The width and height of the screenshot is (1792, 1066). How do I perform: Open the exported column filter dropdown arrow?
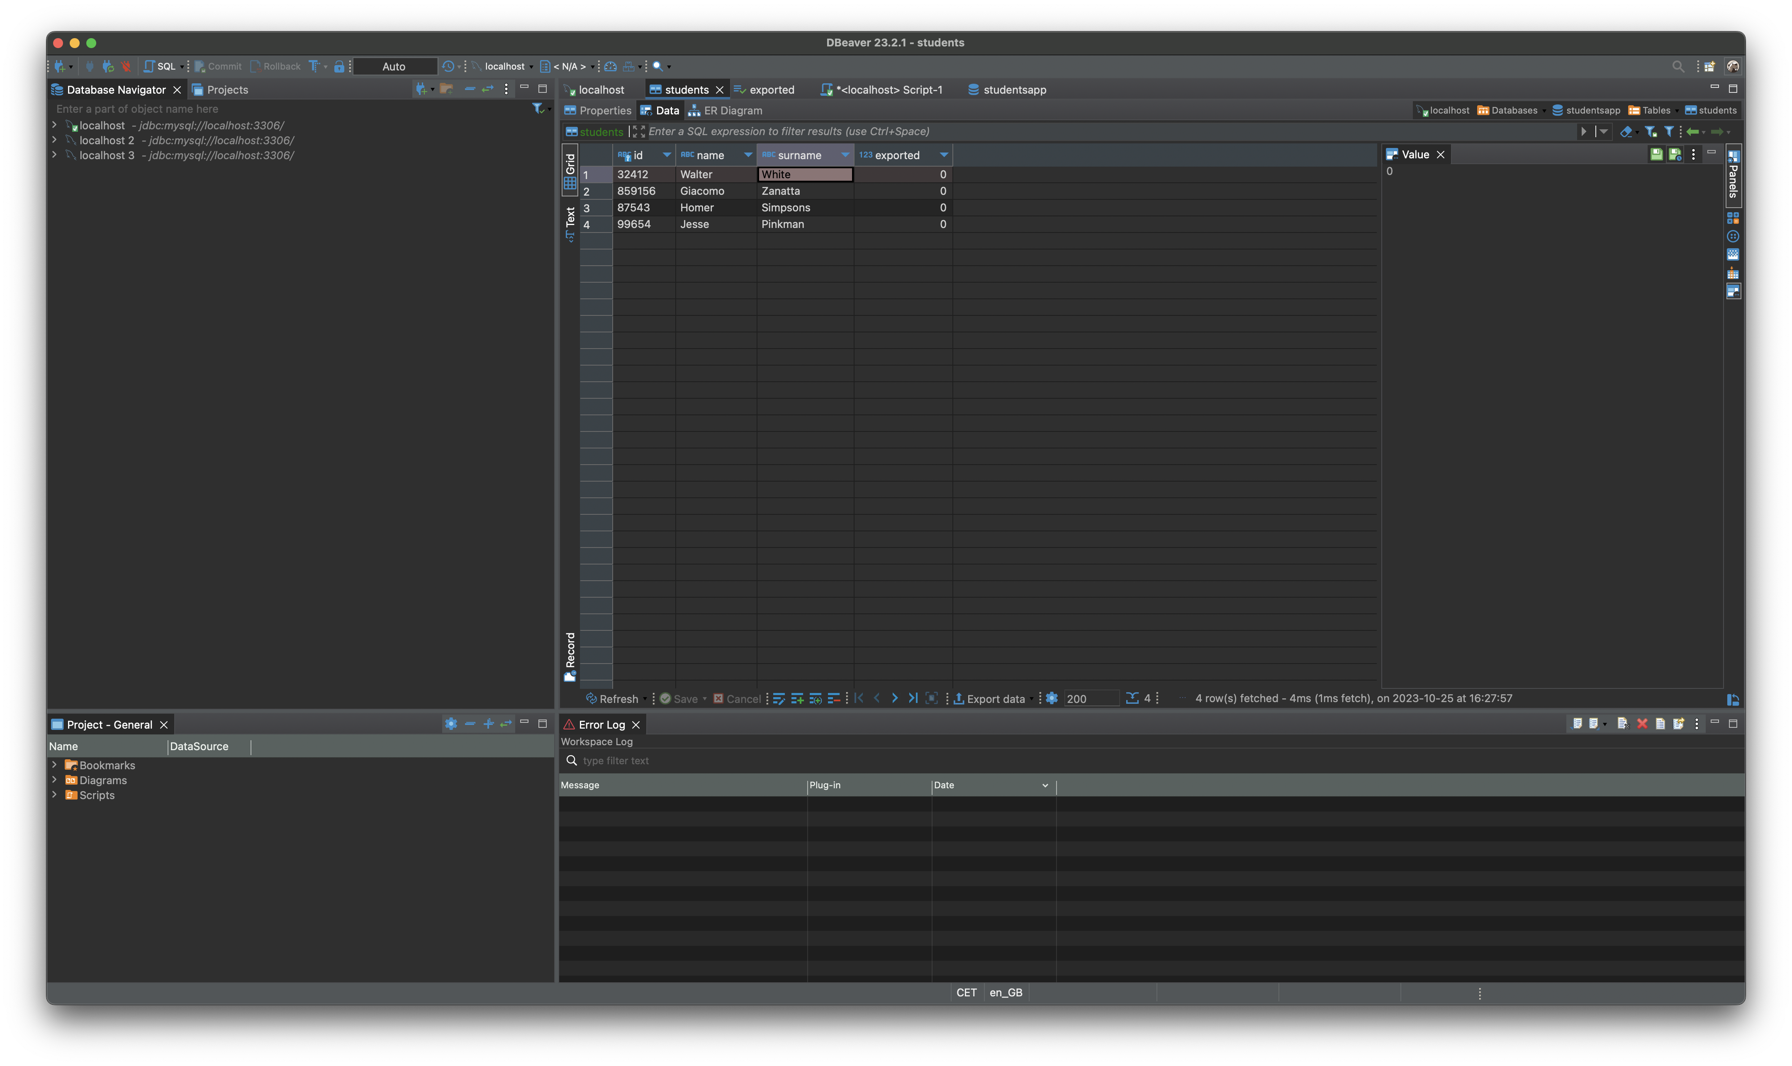(x=944, y=155)
